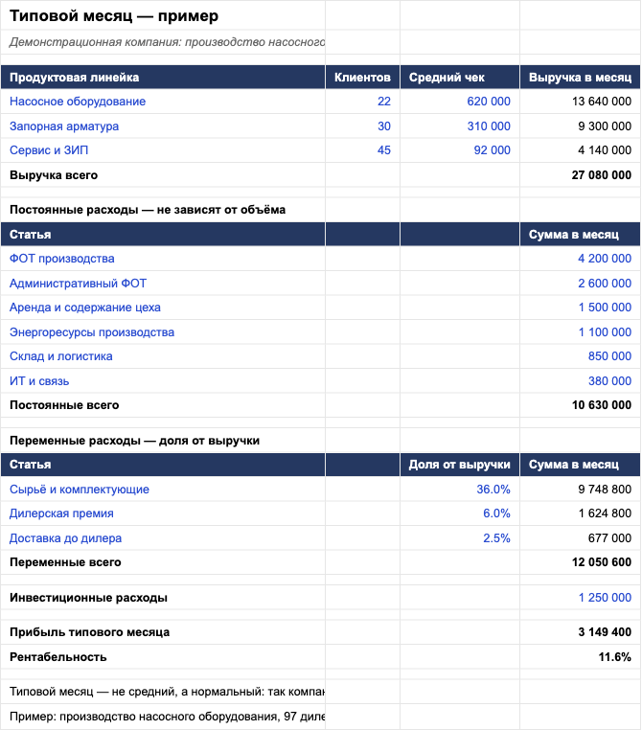Viewport: 642px width, 730px height.
Task: Select the note starting 'Пример: производство насосного'
Action: (x=163, y=717)
